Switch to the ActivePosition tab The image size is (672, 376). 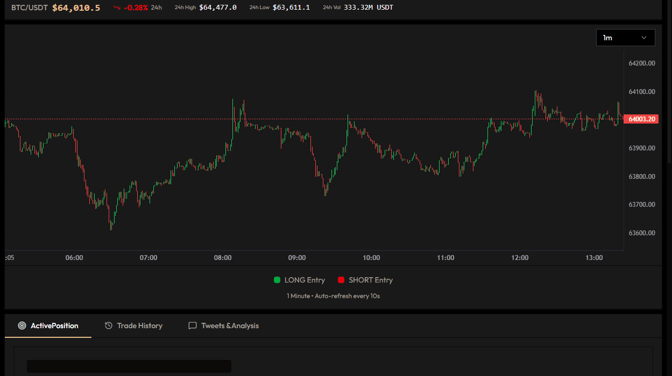48,326
